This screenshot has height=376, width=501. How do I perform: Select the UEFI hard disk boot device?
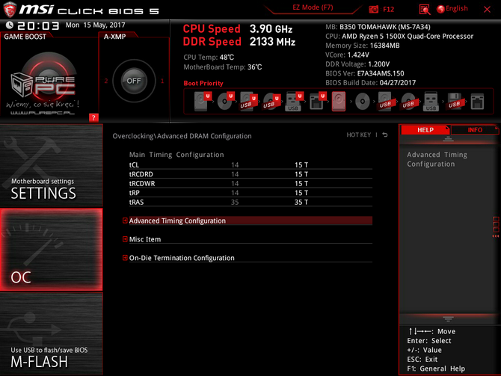click(202, 101)
